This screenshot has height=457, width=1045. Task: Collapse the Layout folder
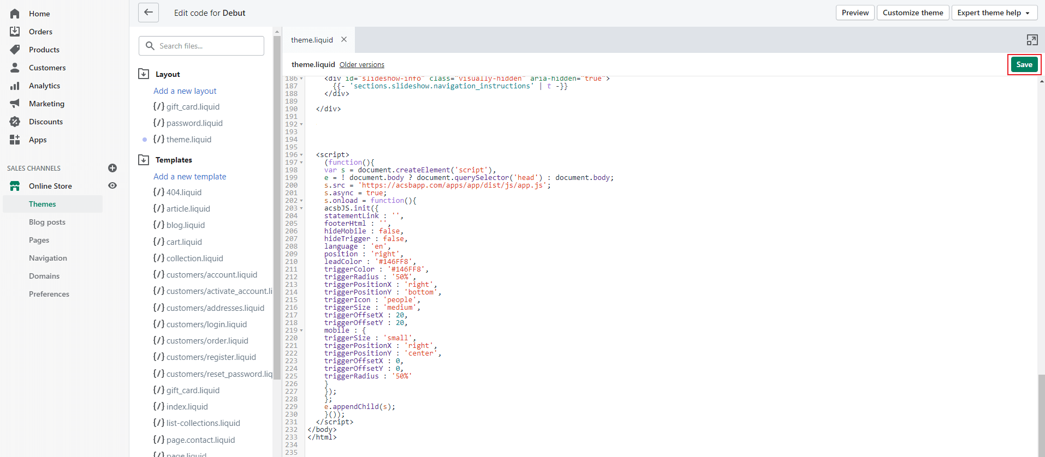[x=144, y=74]
